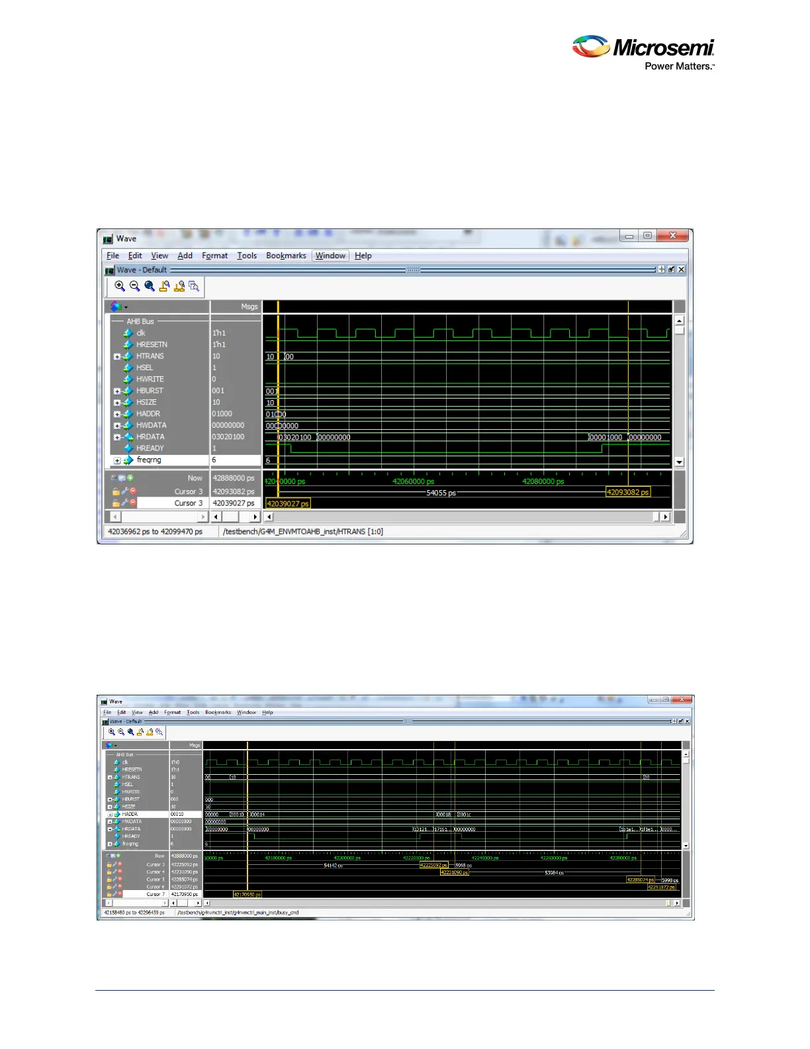Expand the HTRANS bus in upper window
810x1049 pixels.
tap(117, 356)
